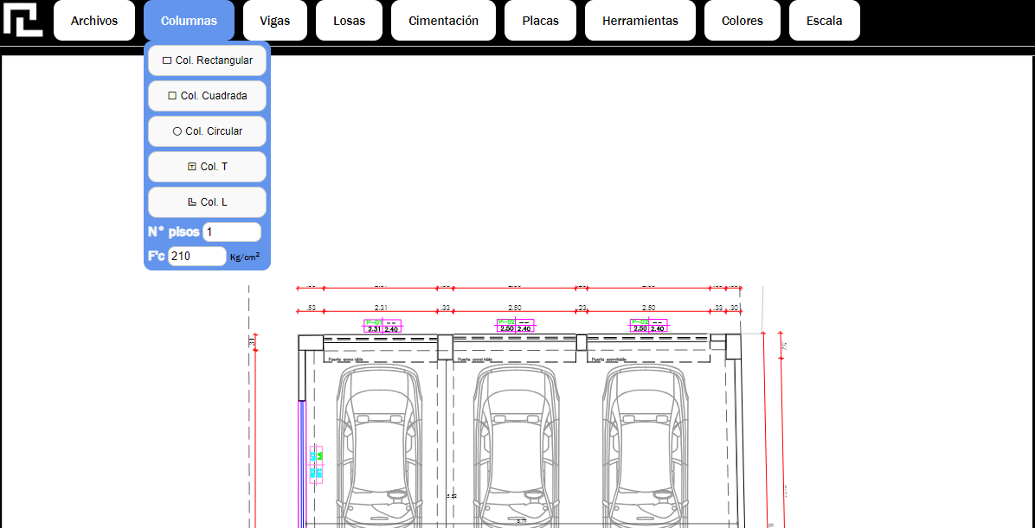Click the top-left column square in plan
Viewport: 1035px width, 528px height.
pyautogui.click(x=311, y=342)
